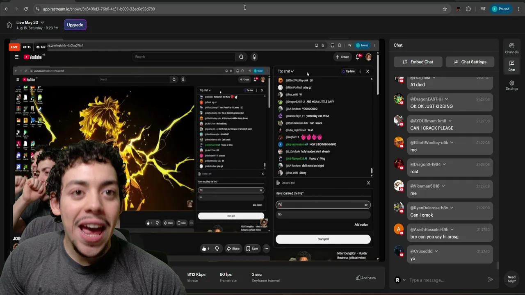Open more actions menu beside Save

coord(266,248)
